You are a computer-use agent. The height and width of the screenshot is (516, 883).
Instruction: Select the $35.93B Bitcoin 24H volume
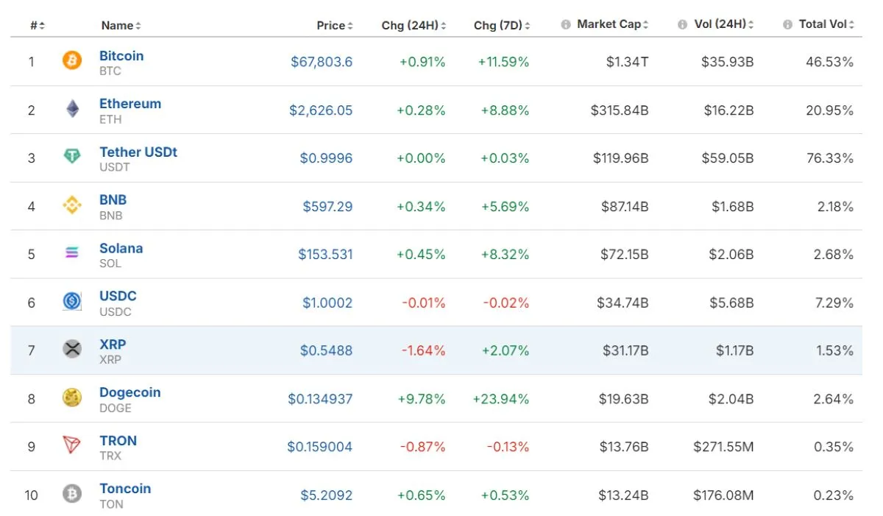coord(727,62)
